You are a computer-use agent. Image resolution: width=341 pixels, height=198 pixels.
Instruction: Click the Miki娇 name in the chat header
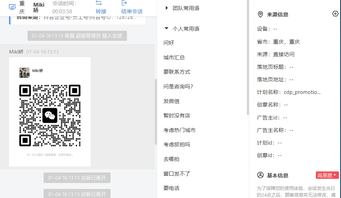coord(39,7)
